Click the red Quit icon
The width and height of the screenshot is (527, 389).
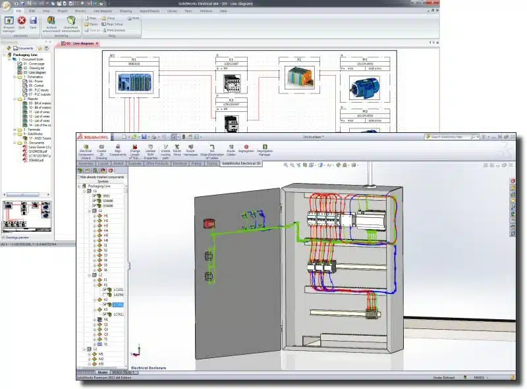coord(21,22)
